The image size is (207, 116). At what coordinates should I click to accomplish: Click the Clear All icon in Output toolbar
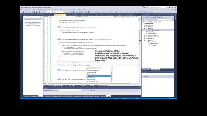[x=92, y=90]
